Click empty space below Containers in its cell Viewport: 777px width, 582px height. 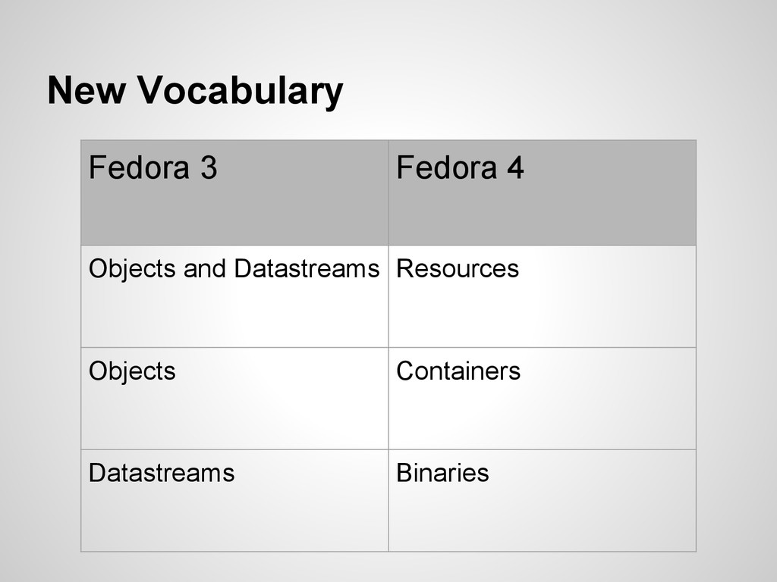pyautogui.click(x=542, y=417)
